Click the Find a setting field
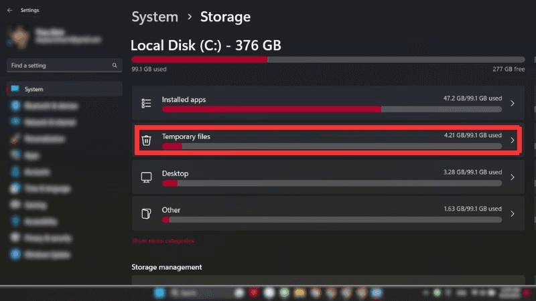 click(64, 65)
